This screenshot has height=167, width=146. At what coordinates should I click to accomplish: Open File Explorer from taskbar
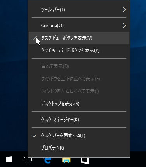click(x=66, y=160)
